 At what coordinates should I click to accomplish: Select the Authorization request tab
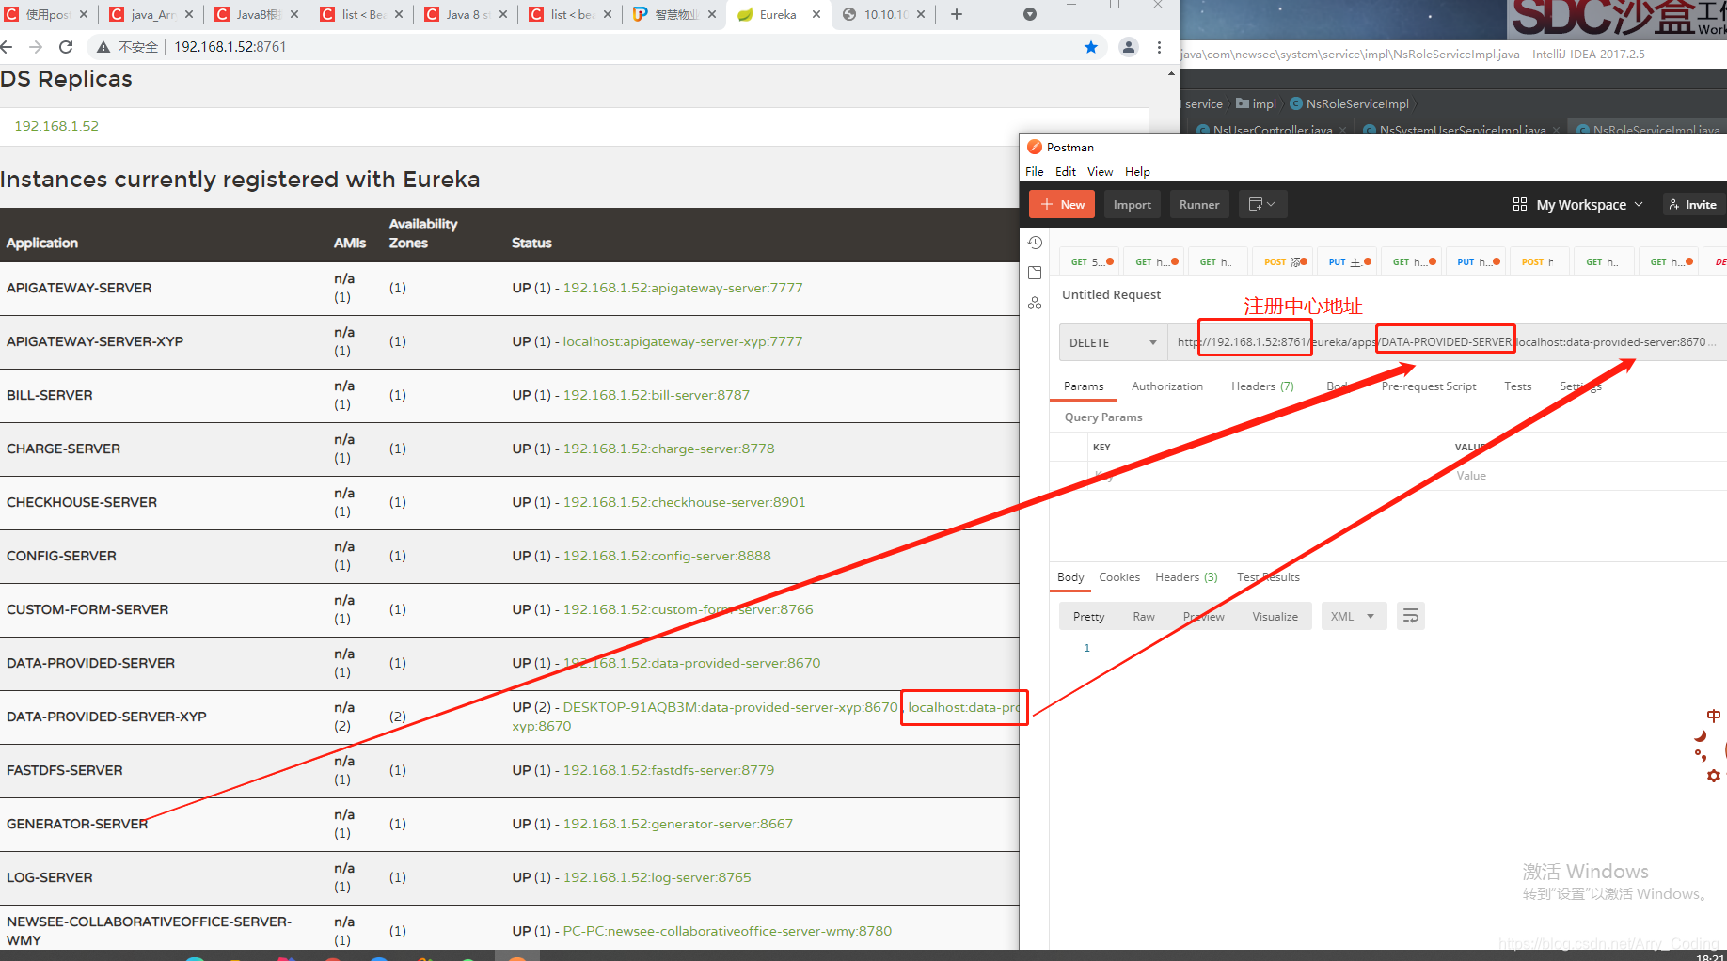pyautogui.click(x=1167, y=386)
